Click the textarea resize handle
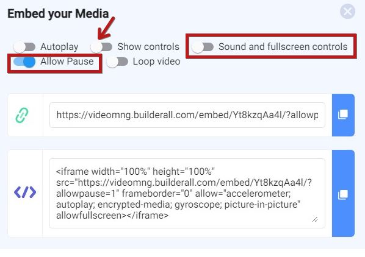The image size is (365, 257). tap(315, 219)
